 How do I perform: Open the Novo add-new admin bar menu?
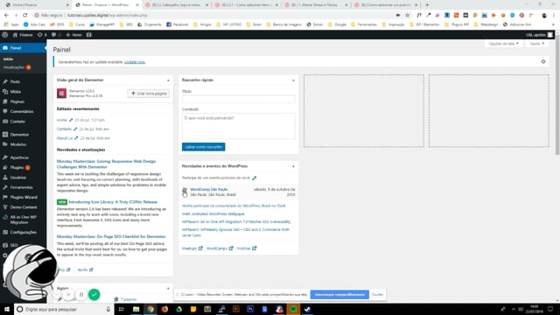(x=73, y=35)
